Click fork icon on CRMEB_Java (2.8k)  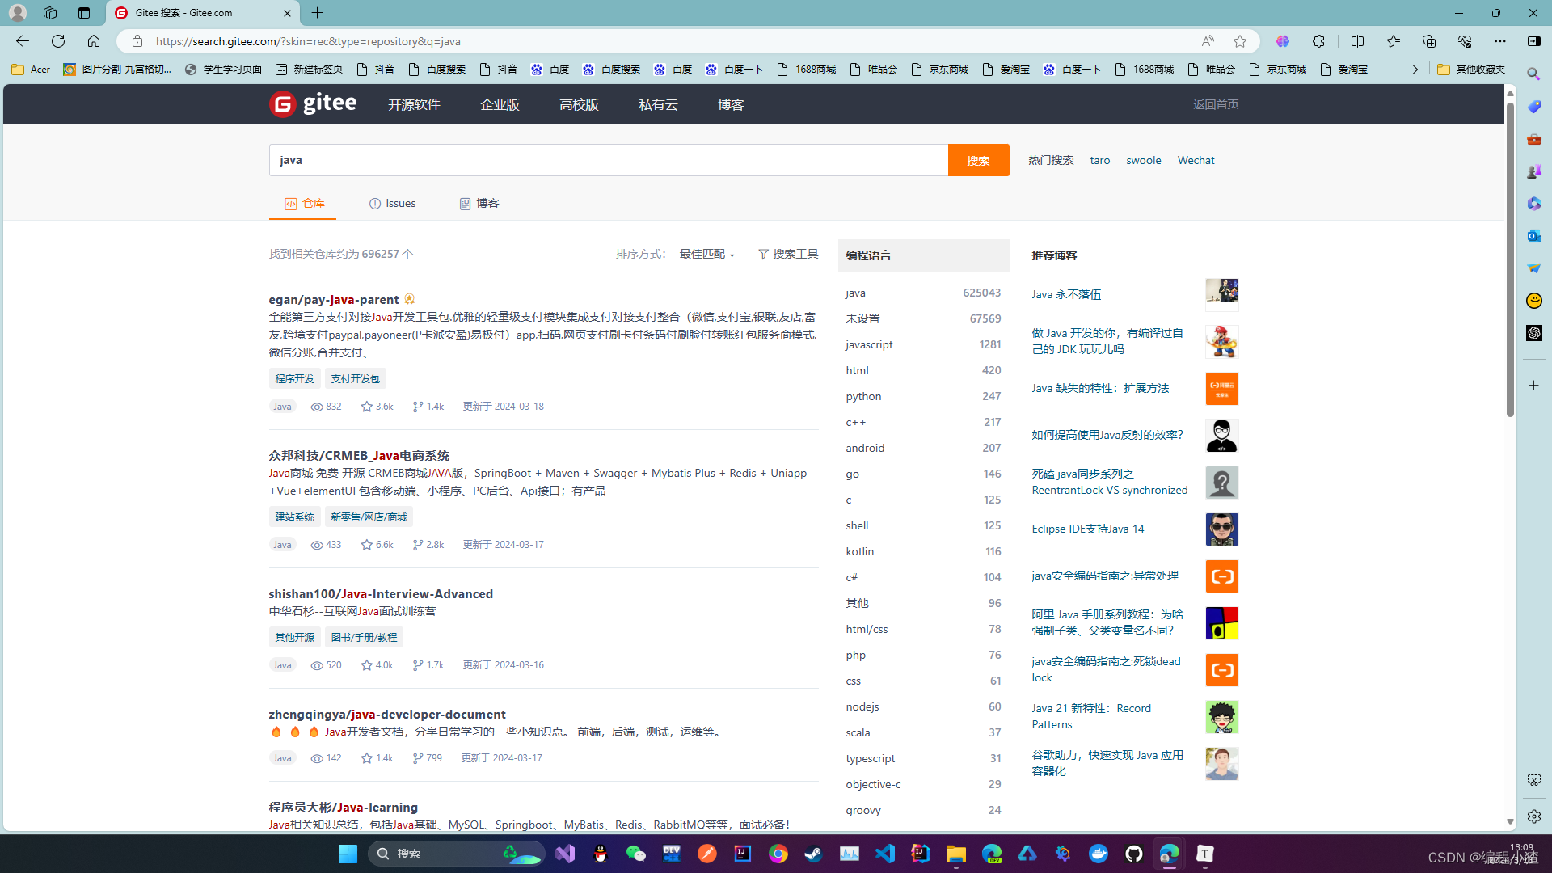pyautogui.click(x=417, y=545)
